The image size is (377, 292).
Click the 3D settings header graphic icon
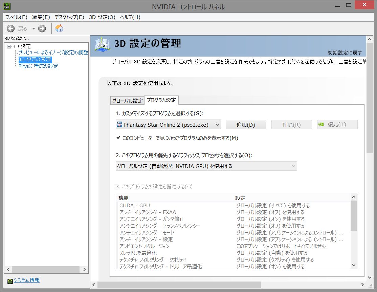click(103, 44)
